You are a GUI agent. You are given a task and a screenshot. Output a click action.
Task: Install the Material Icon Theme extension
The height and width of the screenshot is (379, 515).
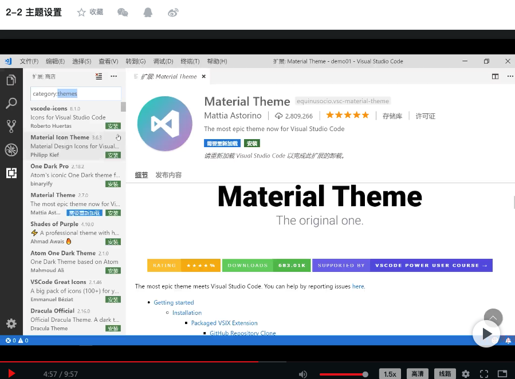pyautogui.click(x=113, y=155)
